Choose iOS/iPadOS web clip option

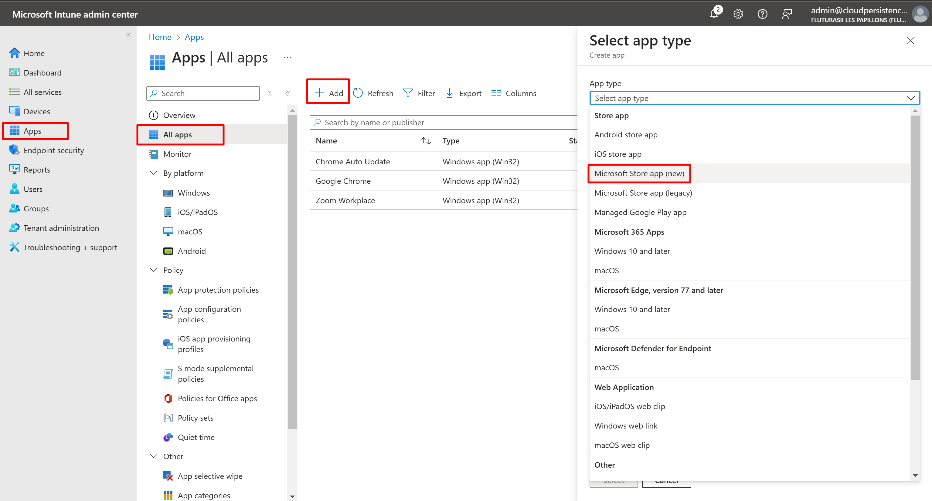pyautogui.click(x=750, y=406)
